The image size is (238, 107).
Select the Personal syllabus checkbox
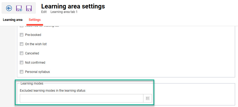tap(22, 72)
